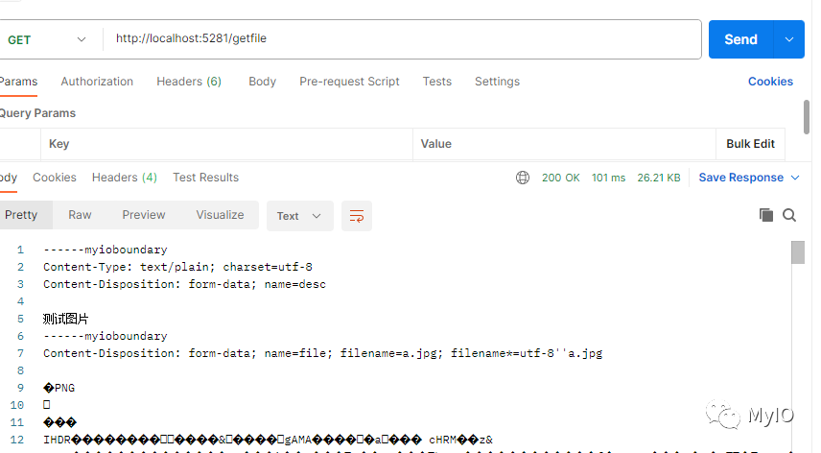The width and height of the screenshot is (821, 453).
Task: Send the request
Action: 740,39
